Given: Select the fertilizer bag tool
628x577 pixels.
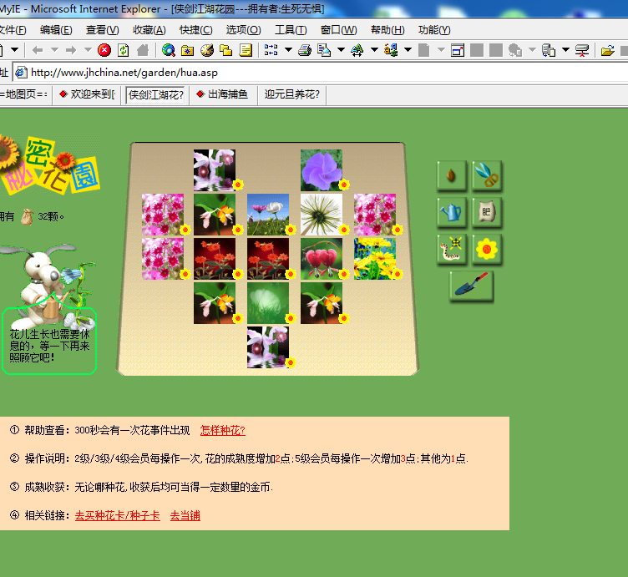Looking at the screenshot, I should (487, 212).
